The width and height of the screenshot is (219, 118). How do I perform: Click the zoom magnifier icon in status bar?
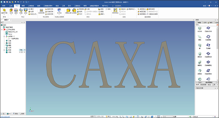pos(120,117)
